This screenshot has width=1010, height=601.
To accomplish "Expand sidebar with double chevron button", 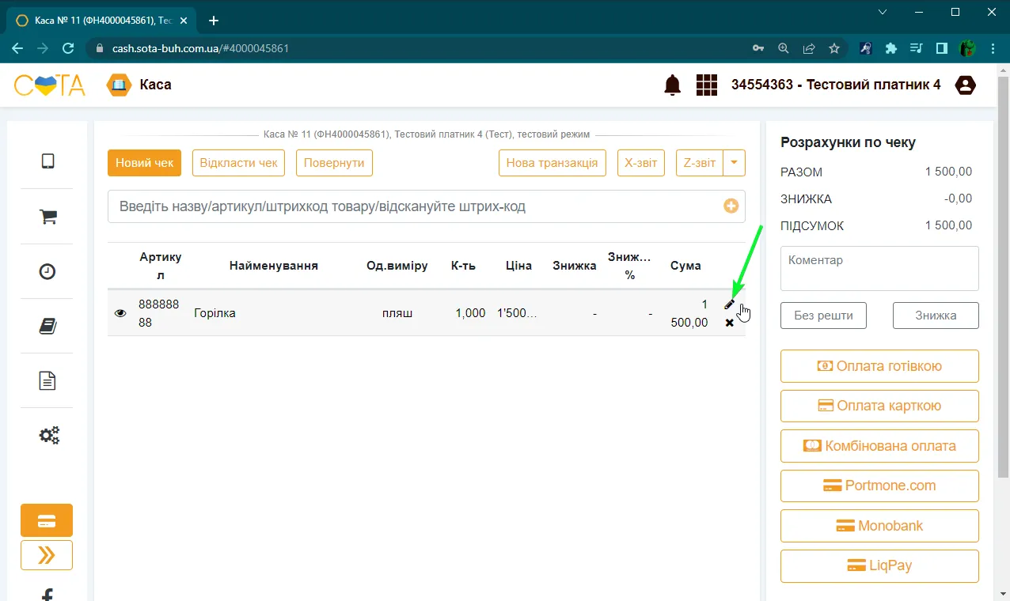I will (x=47, y=555).
